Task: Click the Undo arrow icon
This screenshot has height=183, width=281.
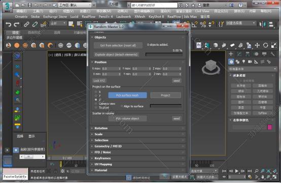Action: (8, 24)
